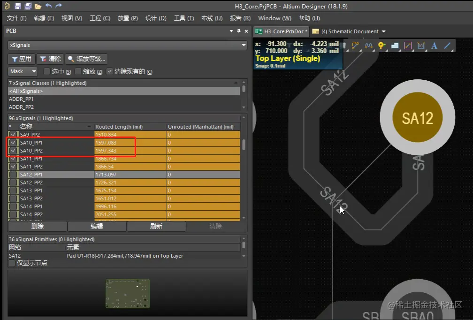Check the SA14_PP1 checkbox
The height and width of the screenshot is (320, 473).
coord(13,206)
